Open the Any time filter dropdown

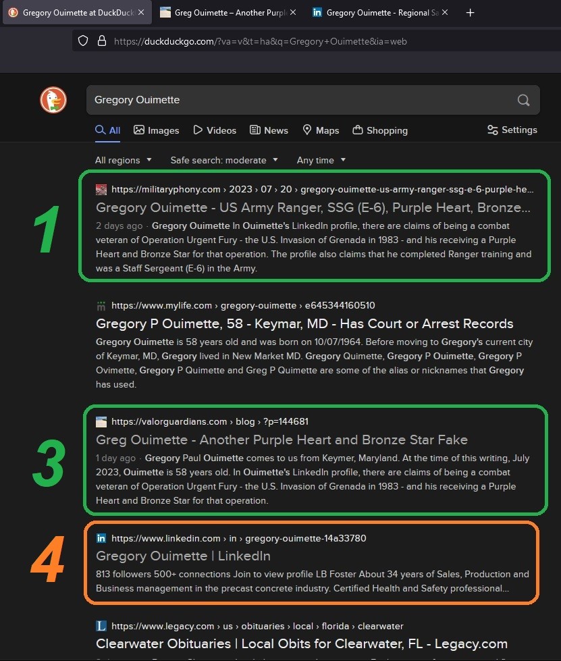coord(321,160)
